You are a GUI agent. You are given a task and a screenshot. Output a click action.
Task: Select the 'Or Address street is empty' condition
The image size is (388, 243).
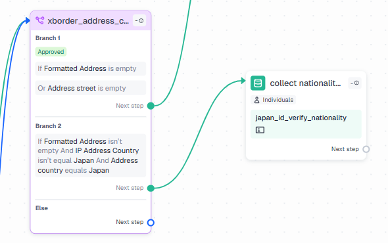pyautogui.click(x=91, y=88)
